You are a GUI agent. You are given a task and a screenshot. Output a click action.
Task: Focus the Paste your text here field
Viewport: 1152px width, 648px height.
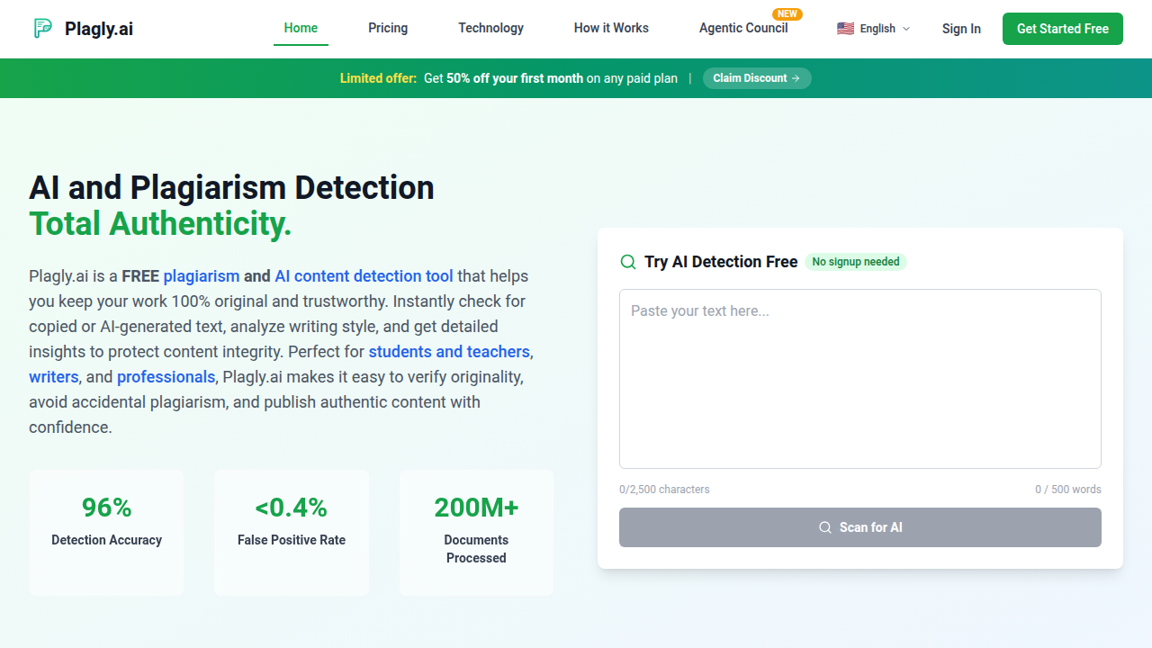click(860, 379)
